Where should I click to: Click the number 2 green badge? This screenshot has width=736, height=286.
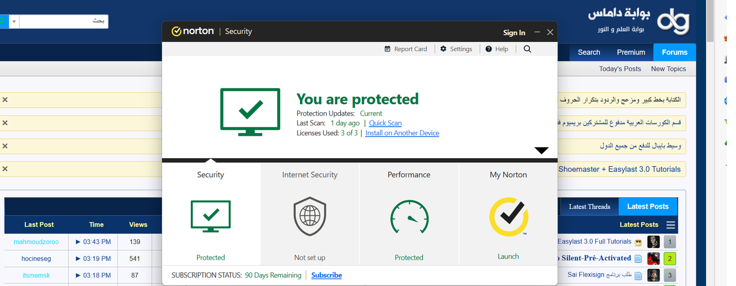[x=669, y=258]
